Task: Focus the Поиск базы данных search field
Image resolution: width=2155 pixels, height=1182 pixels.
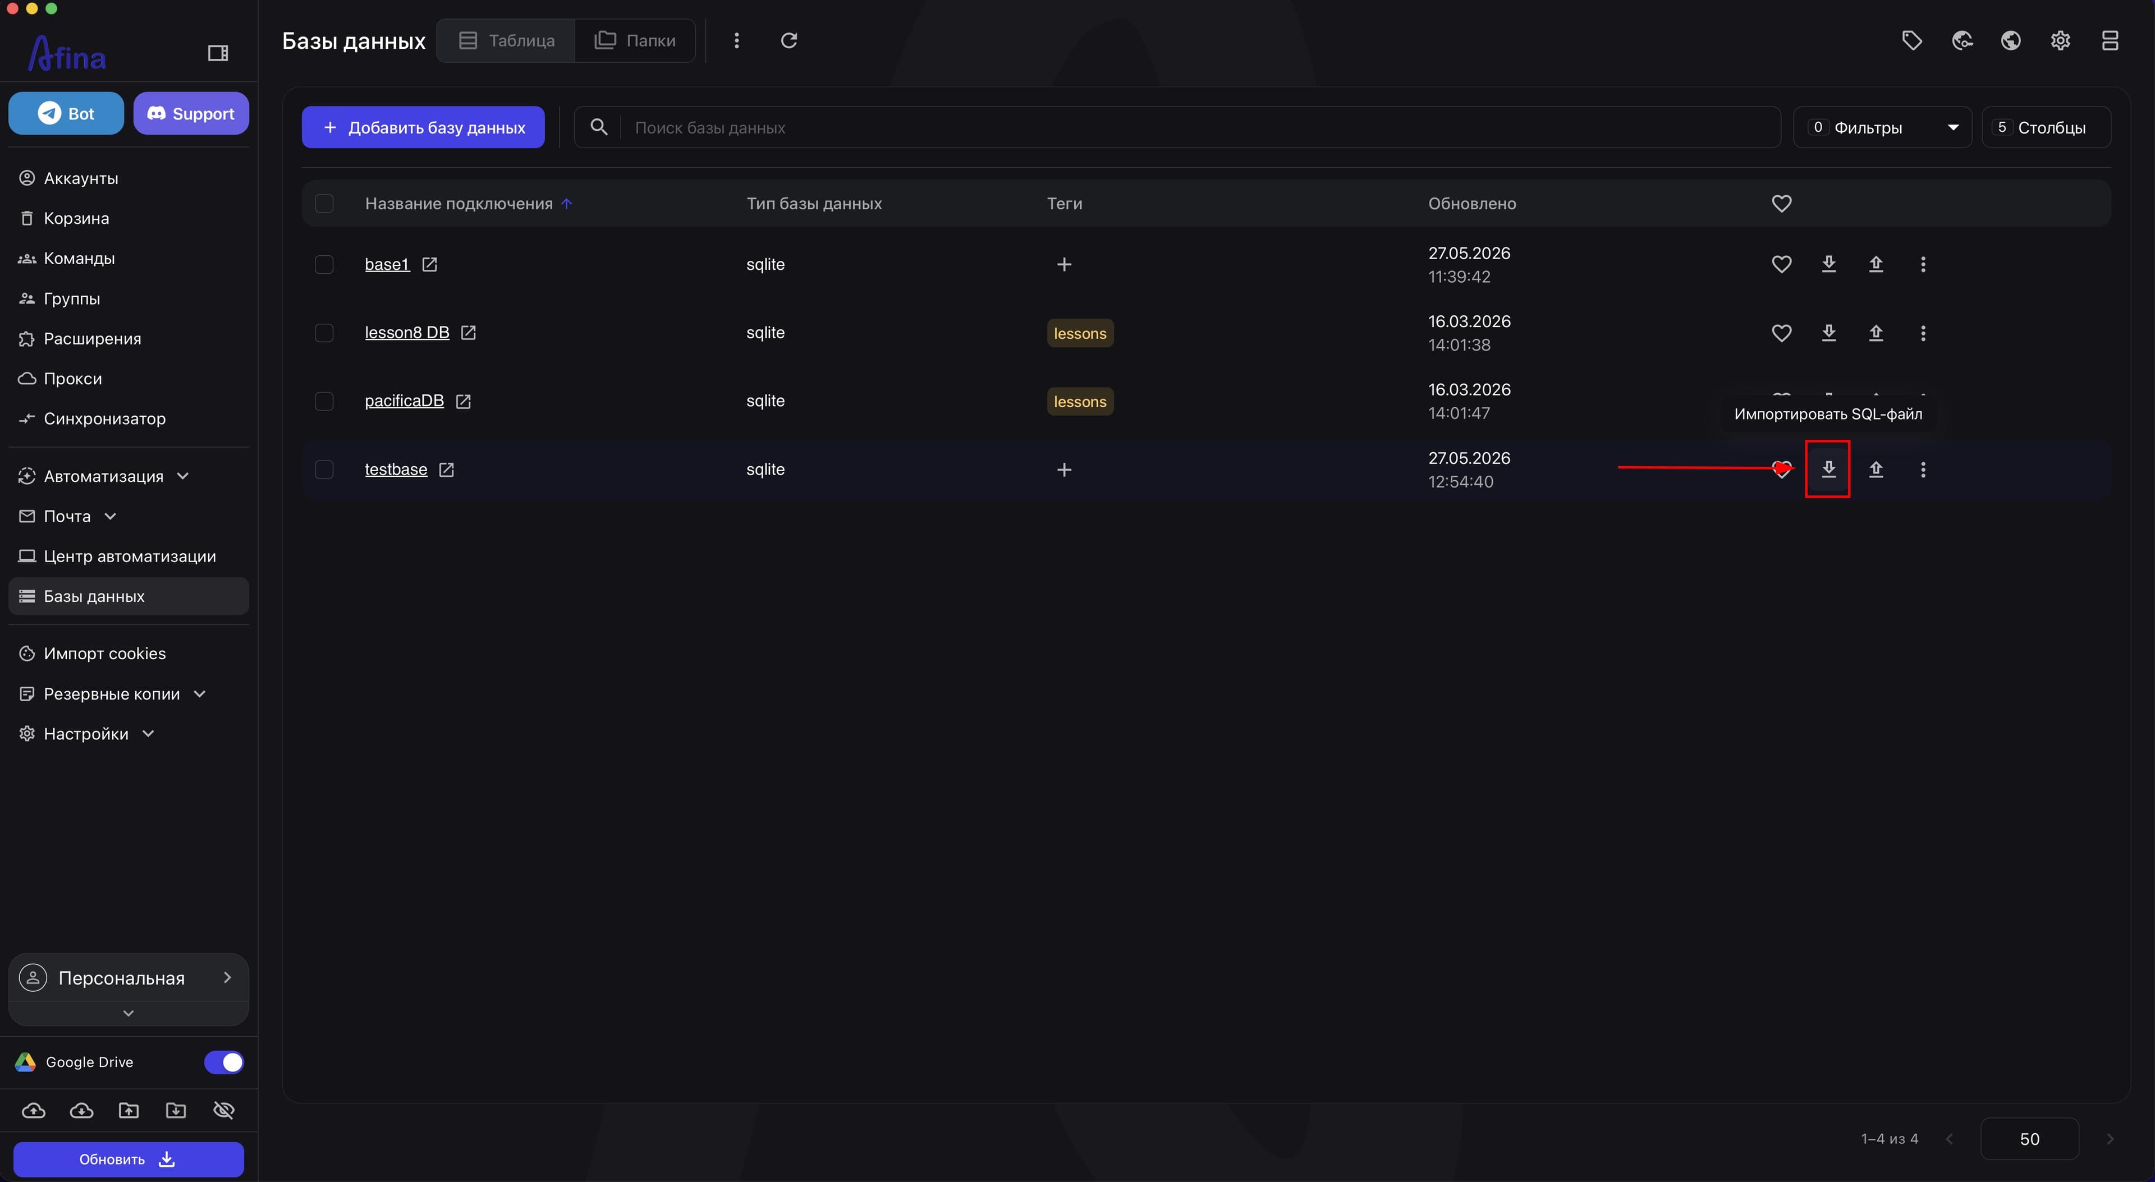Action: (1177, 127)
